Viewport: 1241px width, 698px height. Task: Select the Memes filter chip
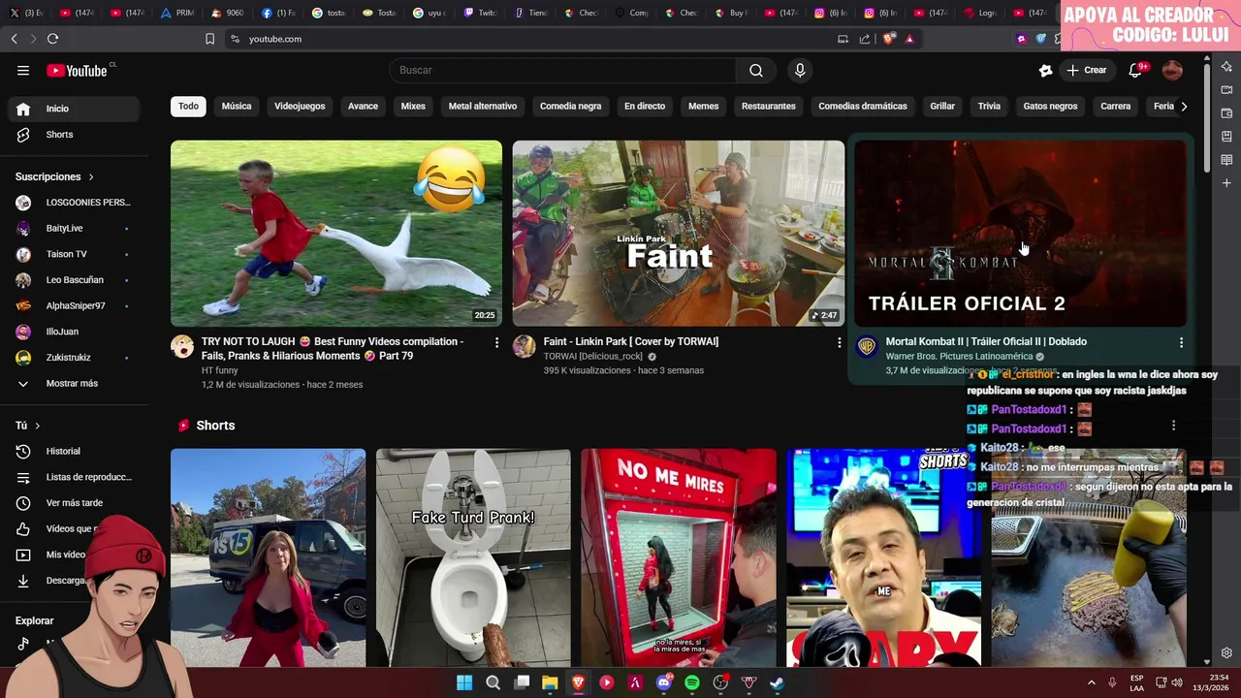pos(703,107)
